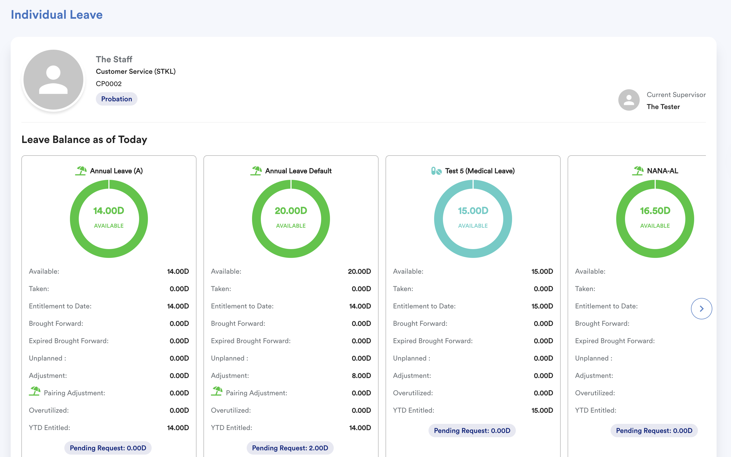Open Pending Request 0.00D on Annual Leave (A)
The image size is (731, 457).
pos(108,448)
